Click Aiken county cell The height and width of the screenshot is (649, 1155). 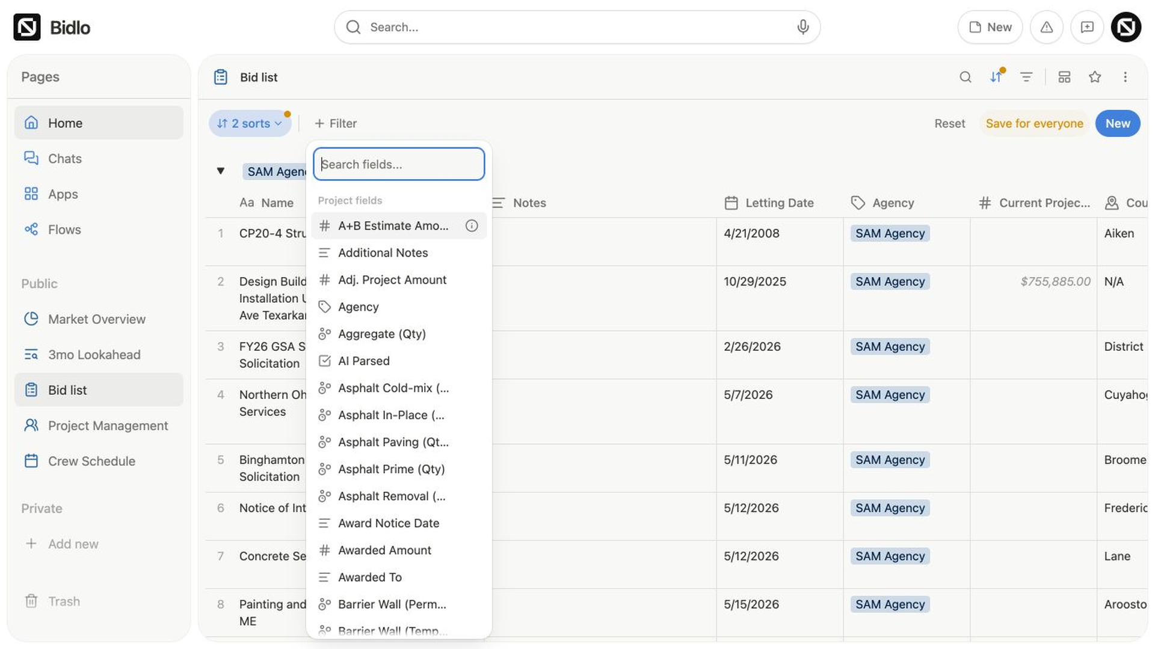[1122, 242]
